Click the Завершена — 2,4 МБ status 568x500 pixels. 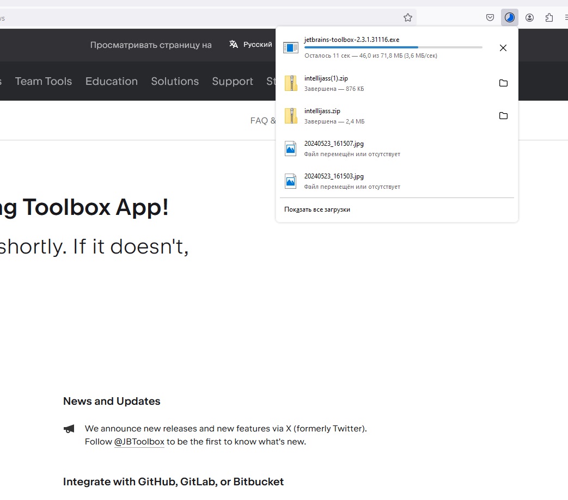(334, 121)
